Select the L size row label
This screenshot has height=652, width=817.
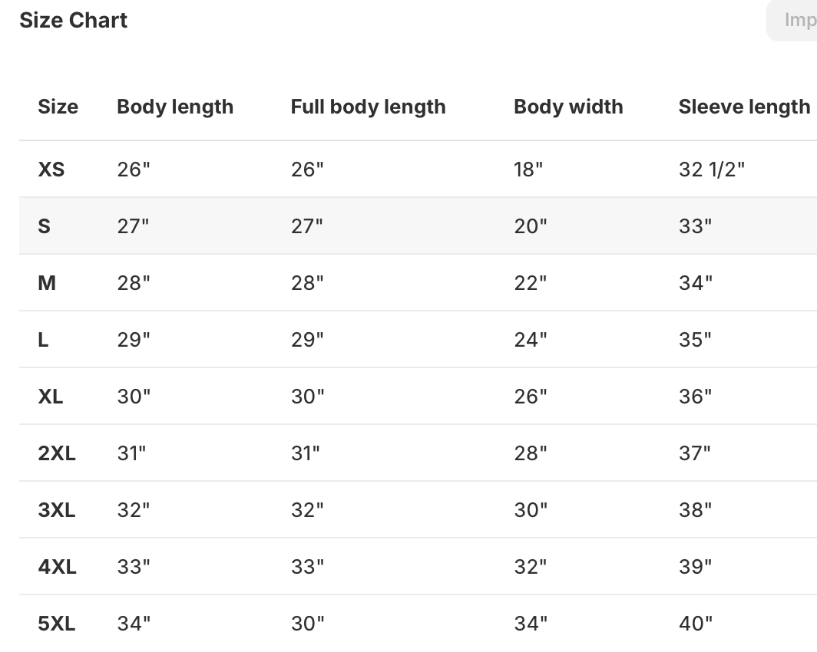click(44, 340)
